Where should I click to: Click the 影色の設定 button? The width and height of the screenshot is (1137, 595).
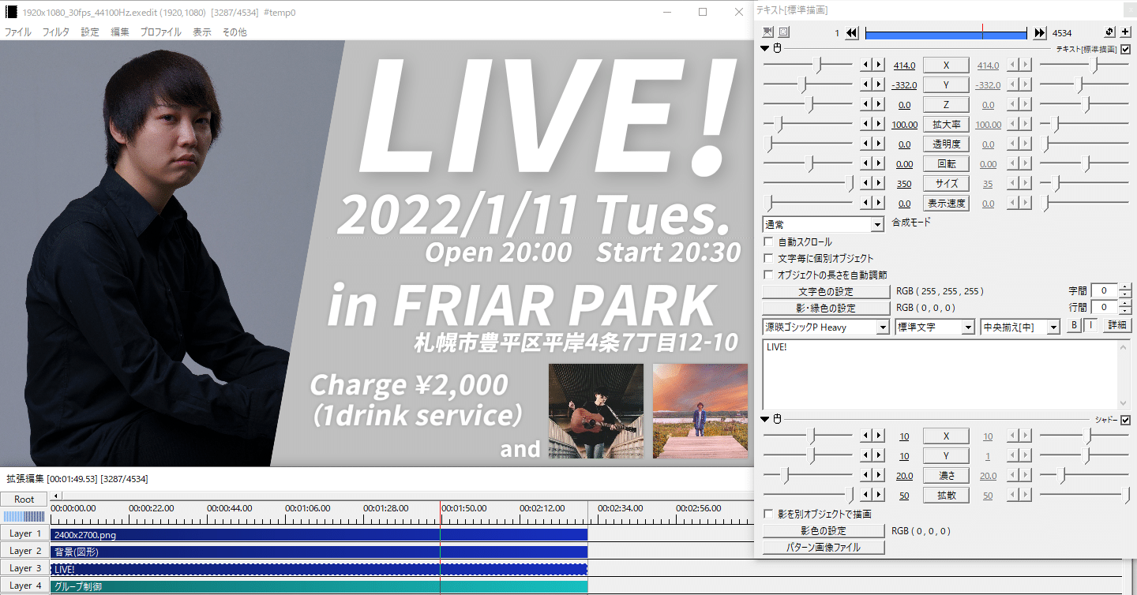coord(824,531)
